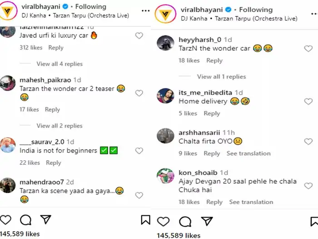
Task: Like mahesh_paikrao's Tarzan teaser comment
Action: click(x=139, y=93)
